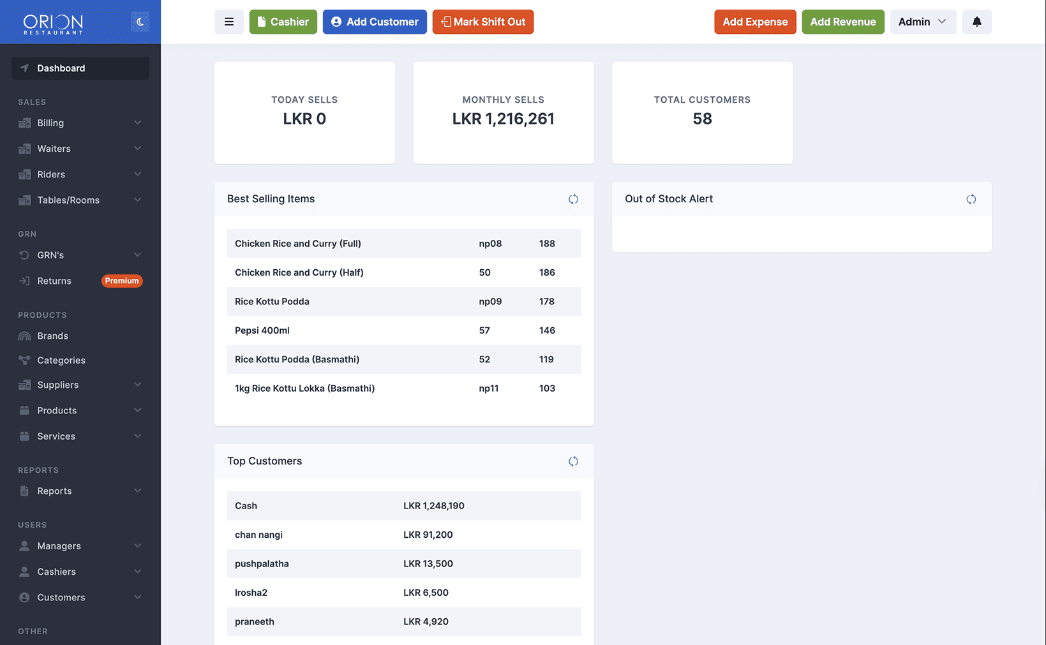
Task: Click the Managers user icon
Action: coord(24,546)
